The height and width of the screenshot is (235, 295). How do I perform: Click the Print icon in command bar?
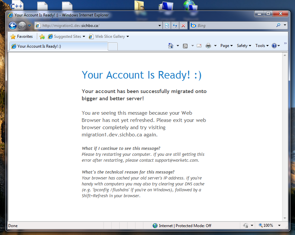208,46
